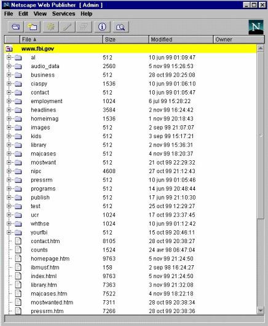Expand the al folder node
Screen dimensions: 268x326
point(9,57)
